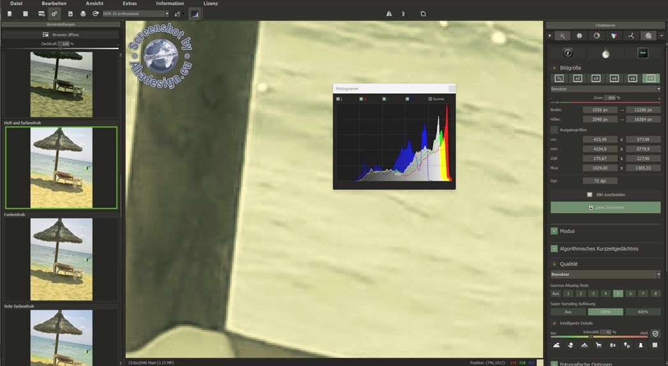Click the half-circle contrast icon in Finalisieren bar
The width and height of the screenshot is (668, 366).
point(579,36)
